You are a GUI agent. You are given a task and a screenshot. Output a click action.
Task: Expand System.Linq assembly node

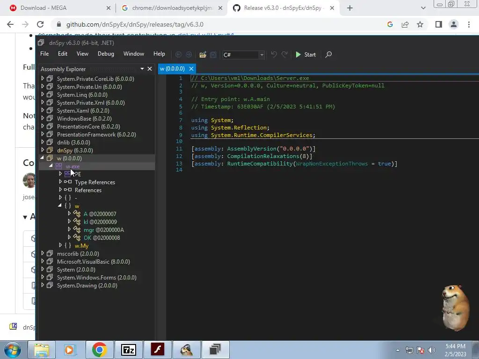click(43, 94)
